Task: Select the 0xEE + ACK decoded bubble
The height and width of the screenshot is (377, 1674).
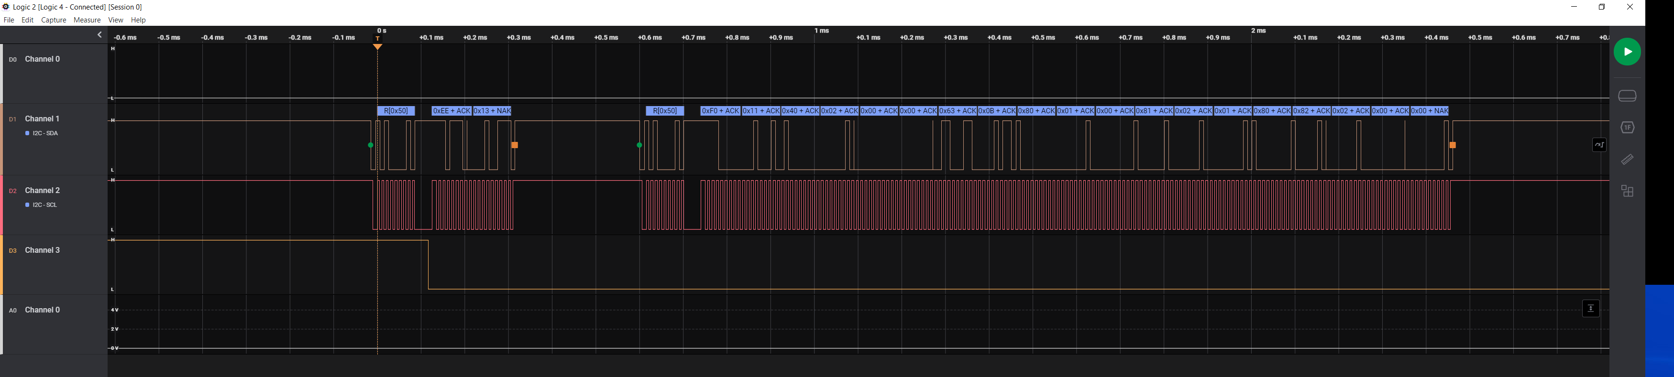Action: (x=451, y=111)
